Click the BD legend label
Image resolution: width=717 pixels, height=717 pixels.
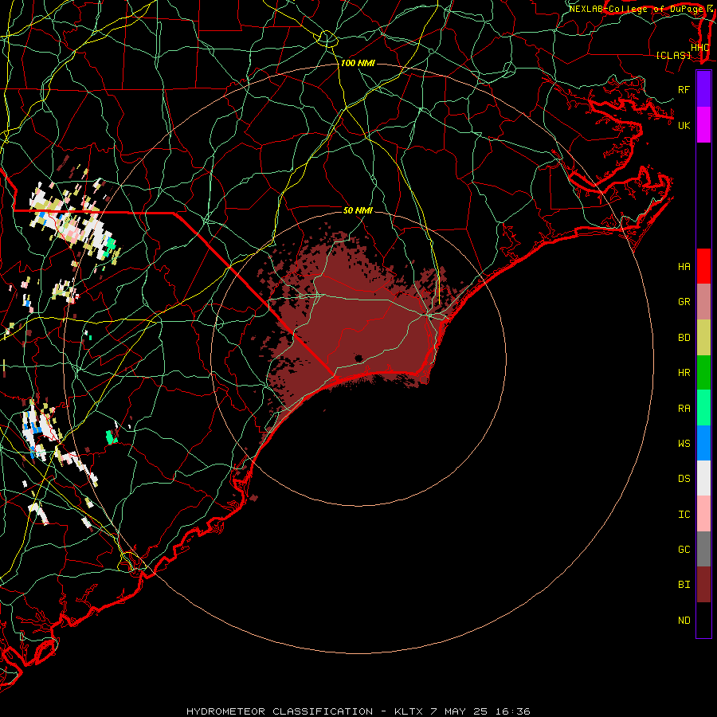tap(684, 338)
